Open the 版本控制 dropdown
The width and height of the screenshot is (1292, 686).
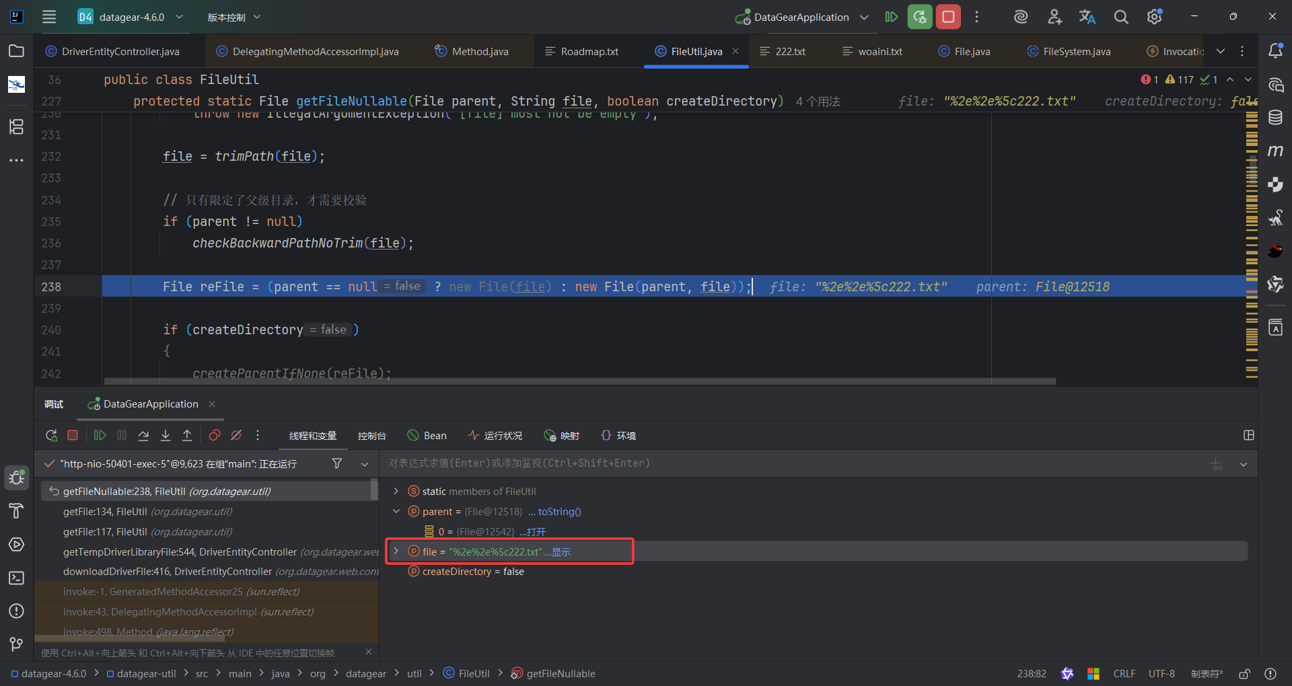(234, 17)
